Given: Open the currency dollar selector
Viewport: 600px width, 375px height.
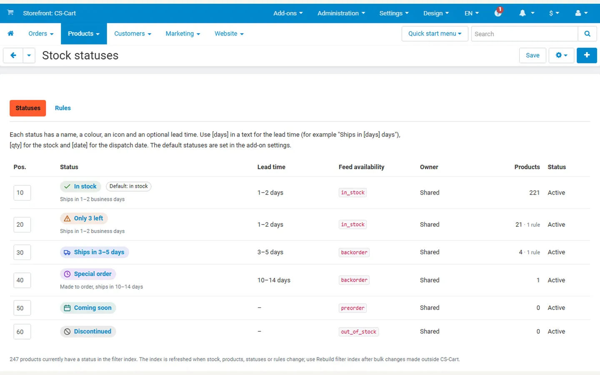Looking at the screenshot, I should [x=554, y=13].
